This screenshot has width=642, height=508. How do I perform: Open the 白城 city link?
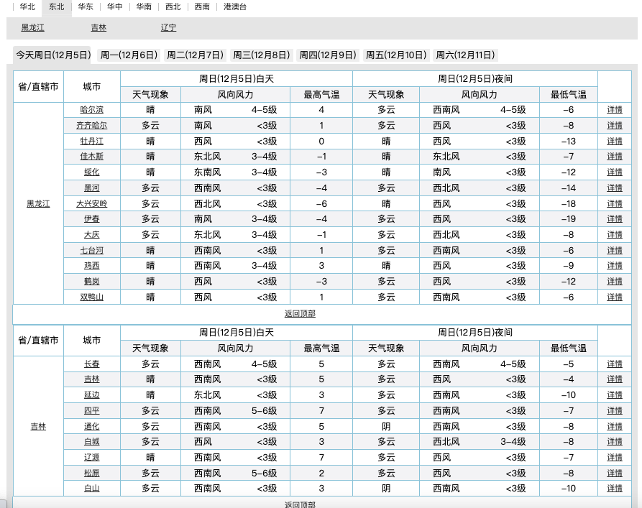point(92,442)
